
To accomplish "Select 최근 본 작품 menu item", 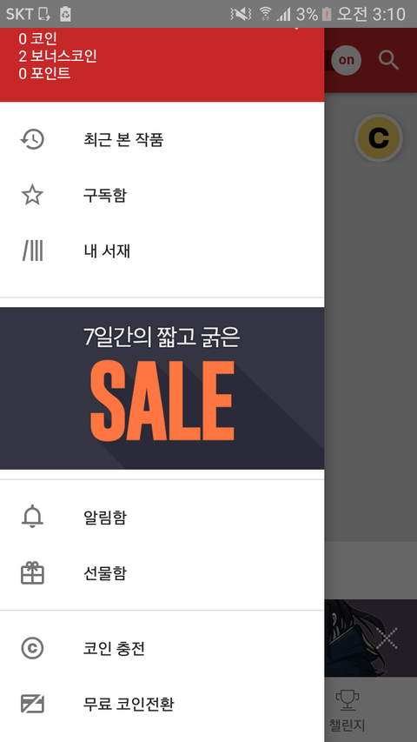I will pyautogui.click(x=162, y=139).
